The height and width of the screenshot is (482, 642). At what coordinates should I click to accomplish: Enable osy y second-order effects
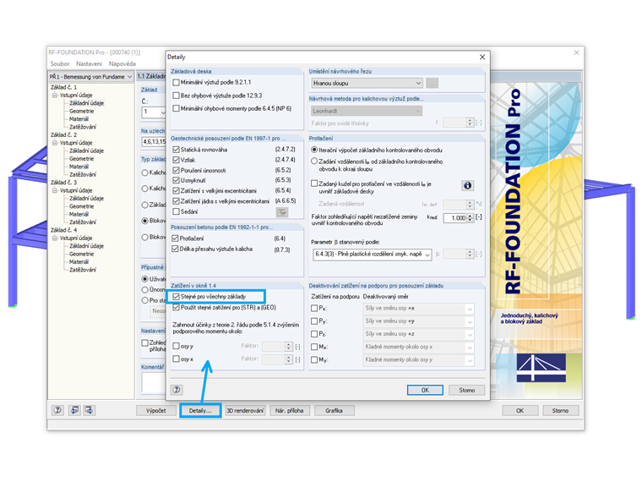click(x=176, y=347)
